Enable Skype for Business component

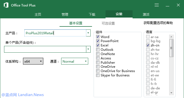coord(98,75)
